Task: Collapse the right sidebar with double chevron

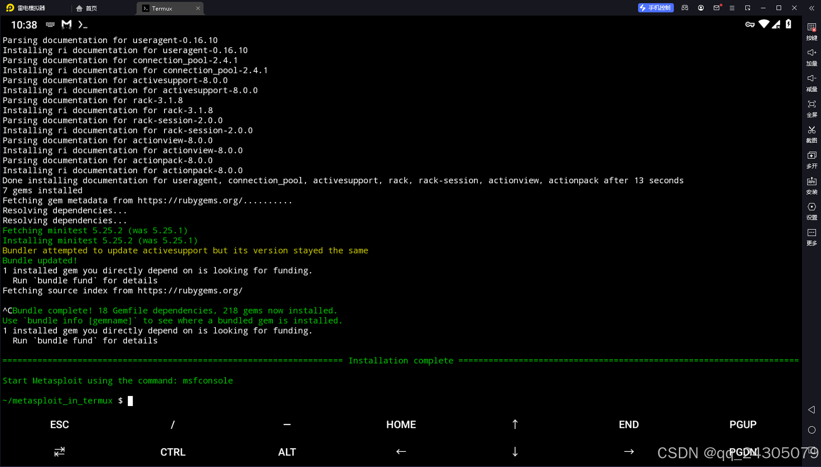Action: click(x=811, y=8)
